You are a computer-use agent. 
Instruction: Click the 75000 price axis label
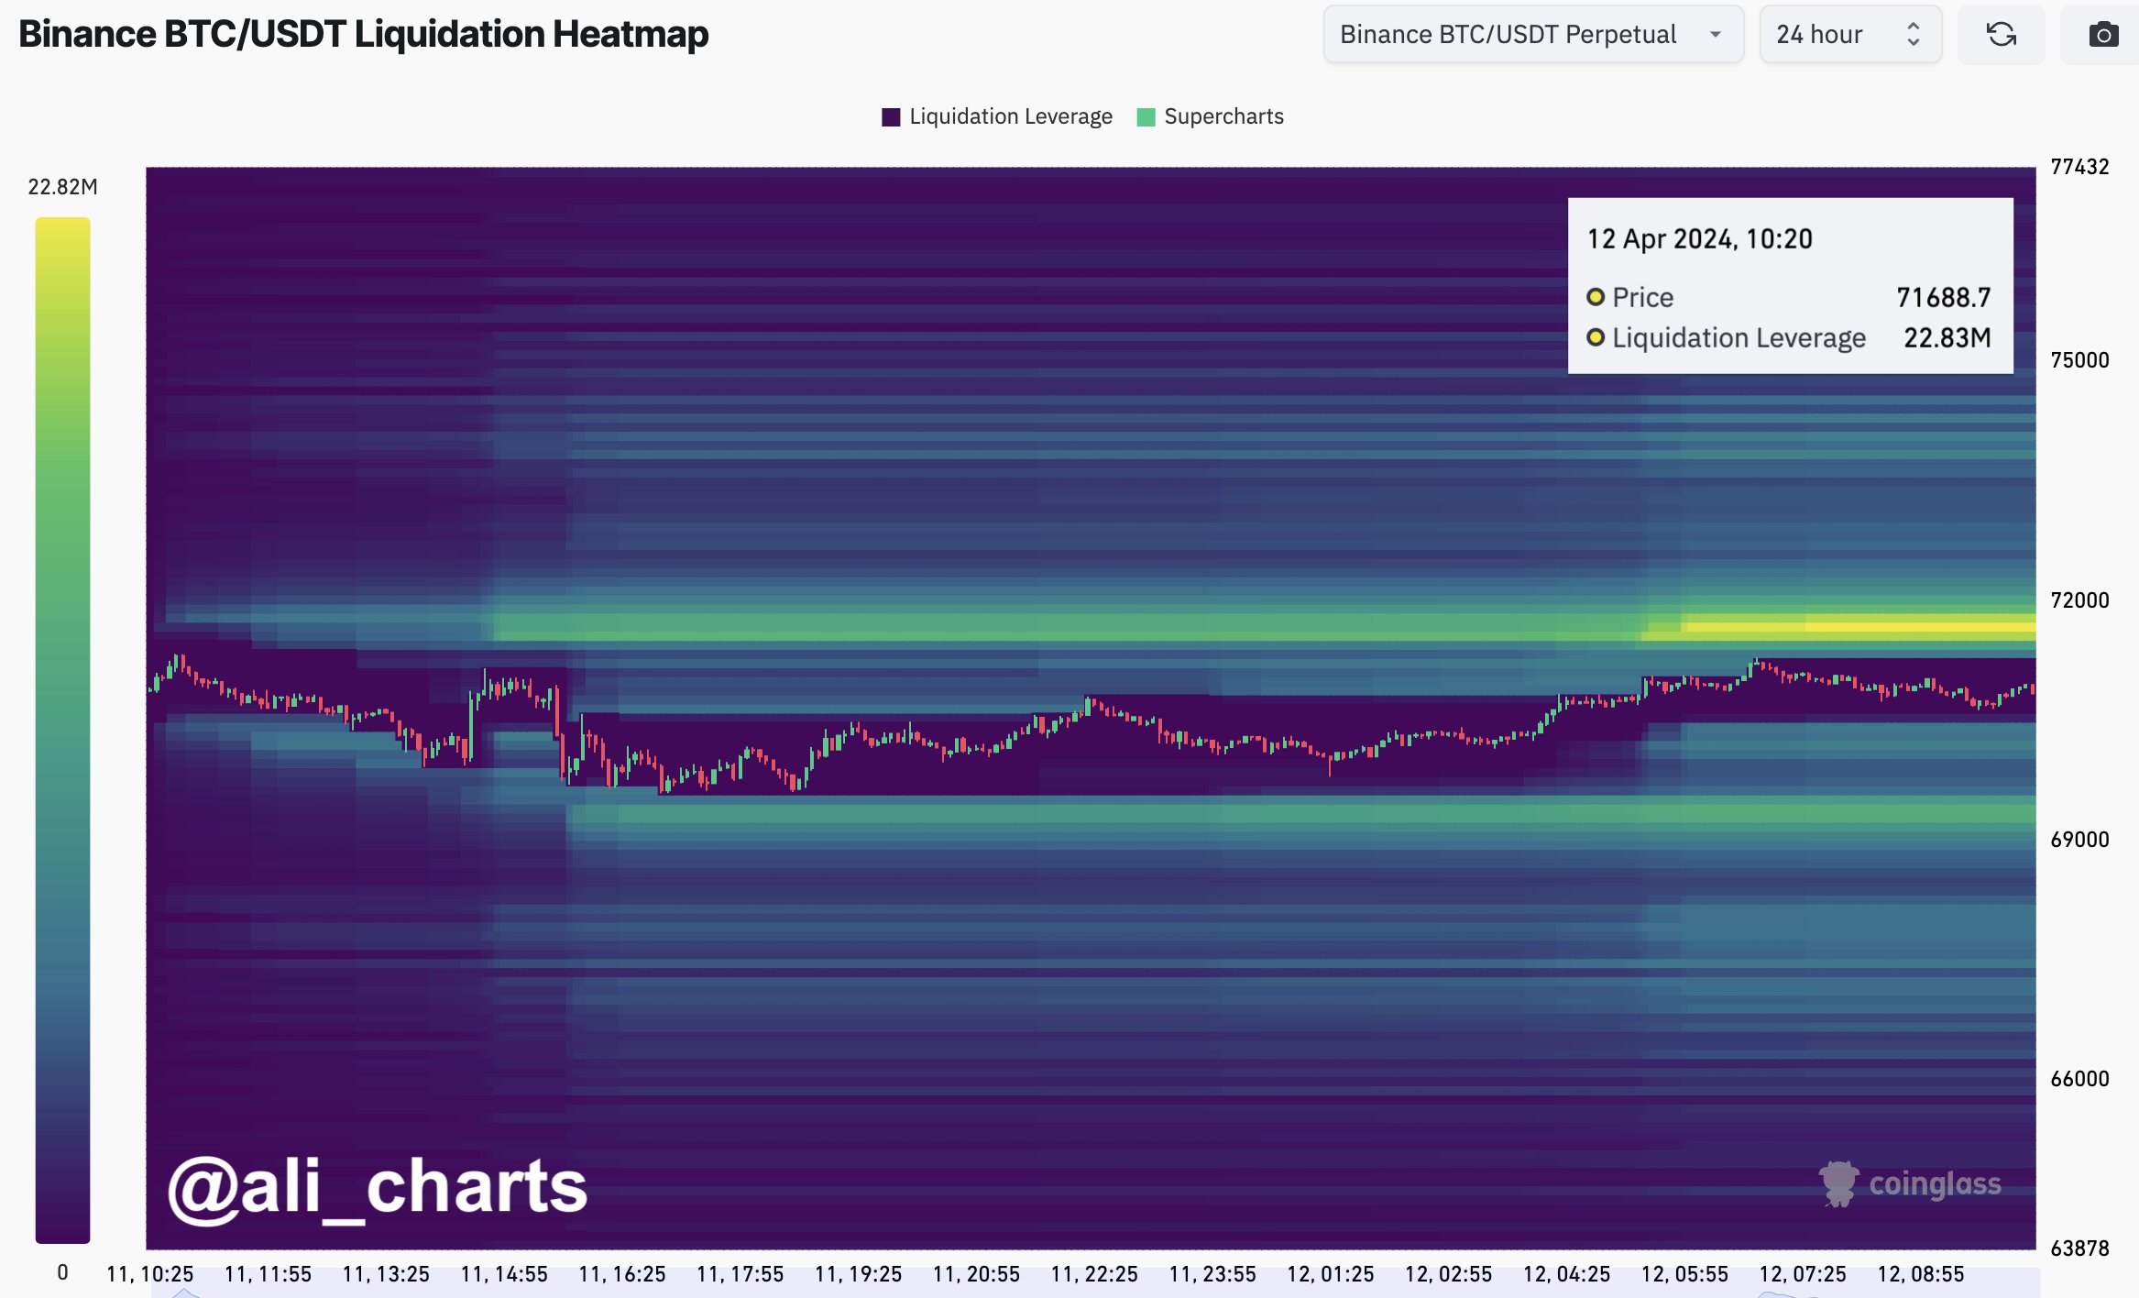point(2079,360)
